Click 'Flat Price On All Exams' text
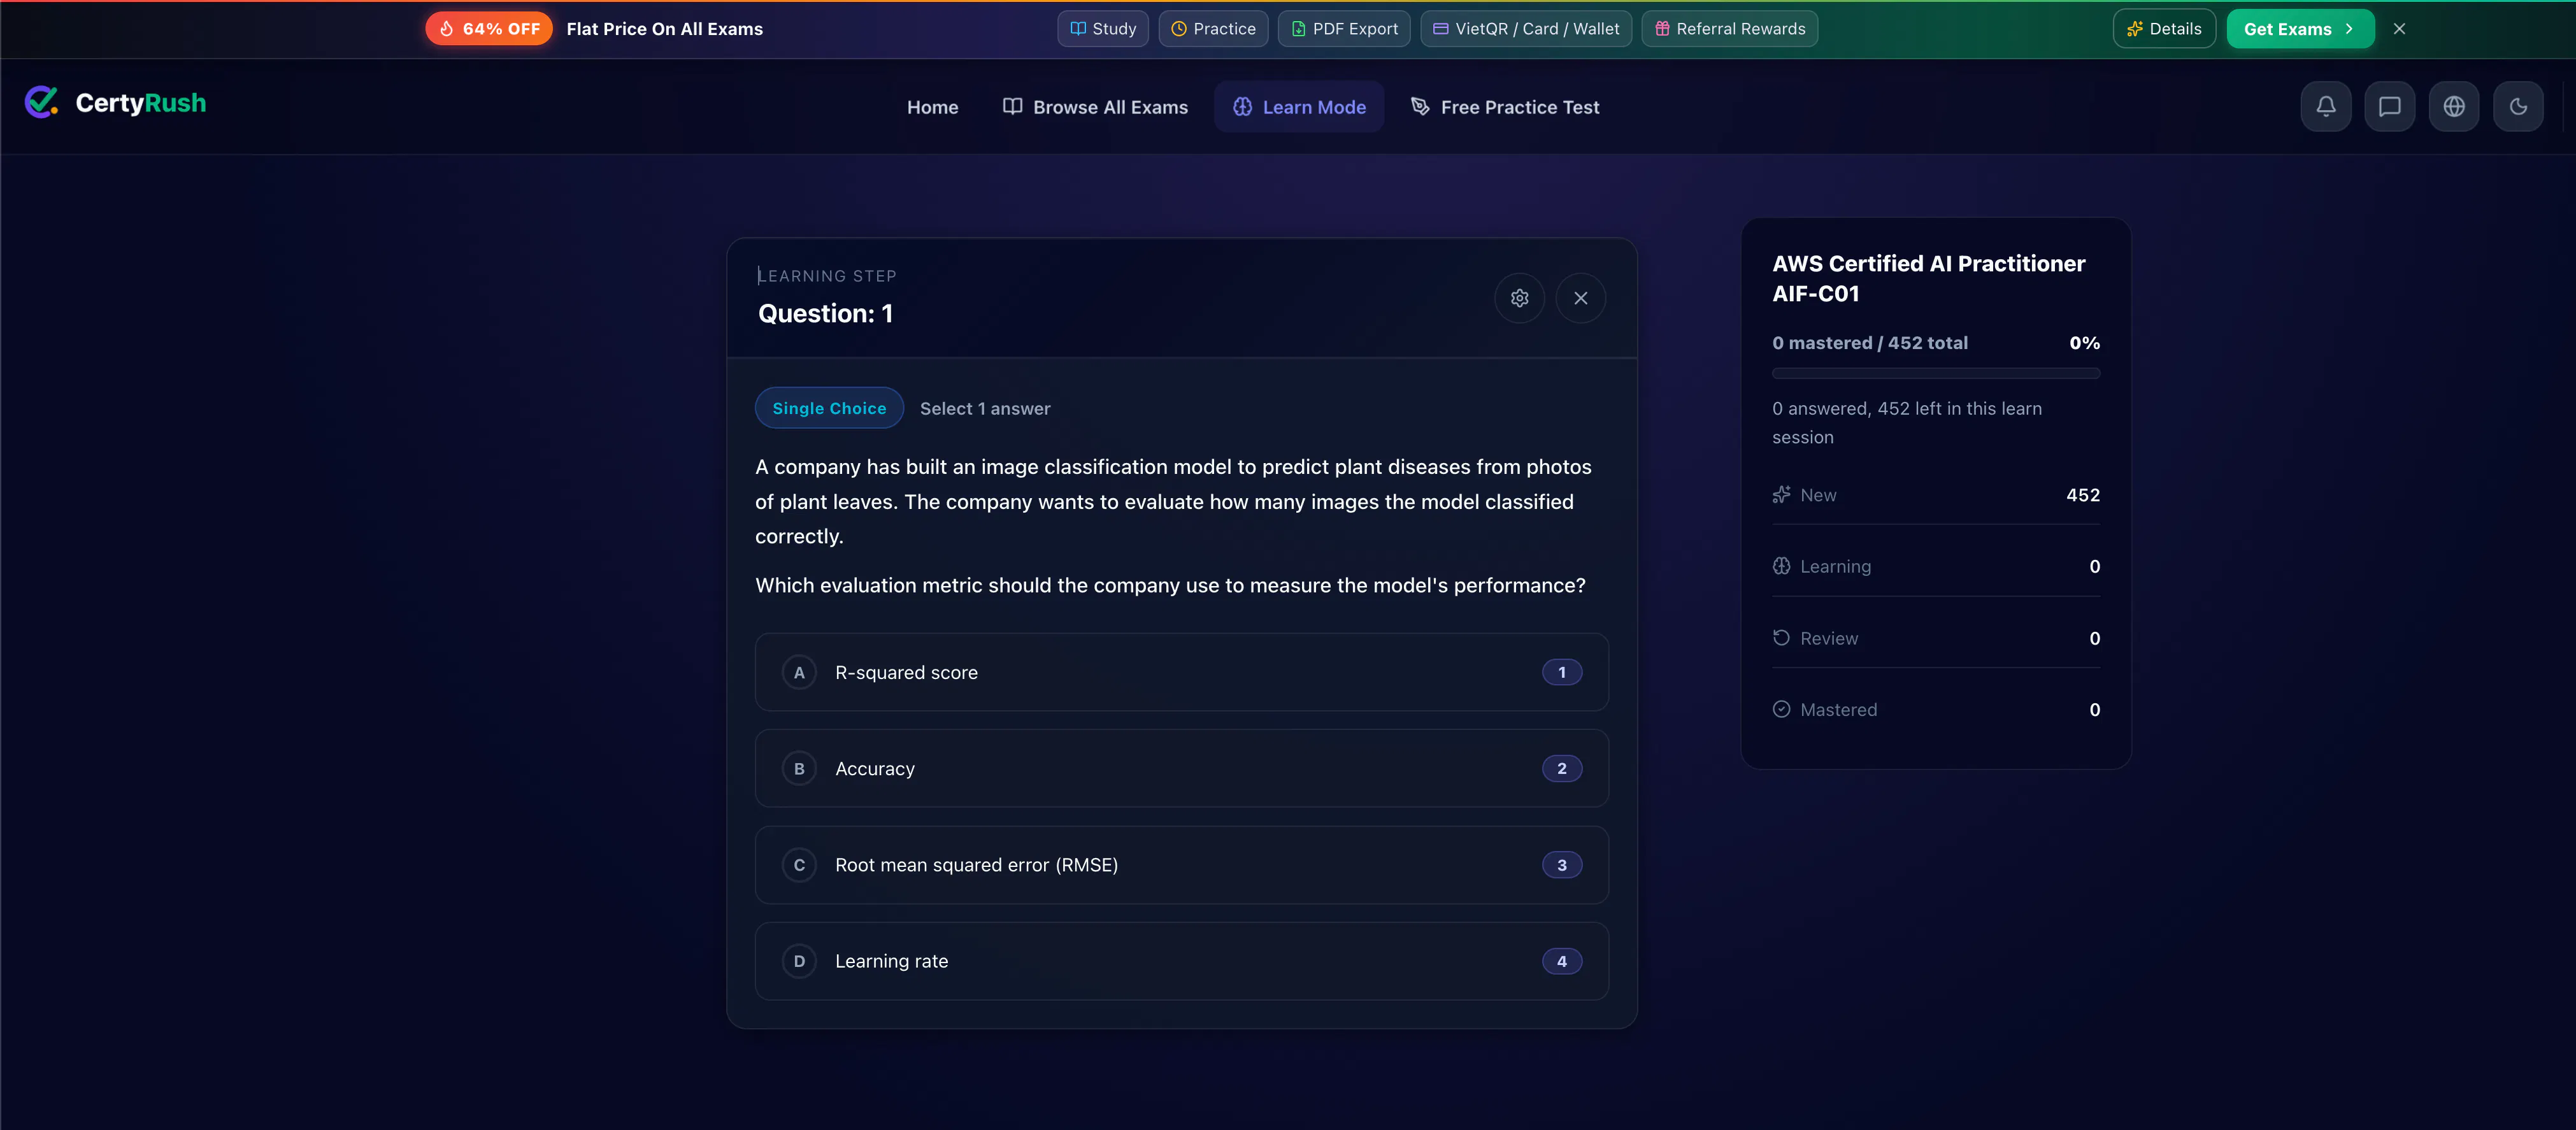Image resolution: width=2576 pixels, height=1130 pixels. 665,29
